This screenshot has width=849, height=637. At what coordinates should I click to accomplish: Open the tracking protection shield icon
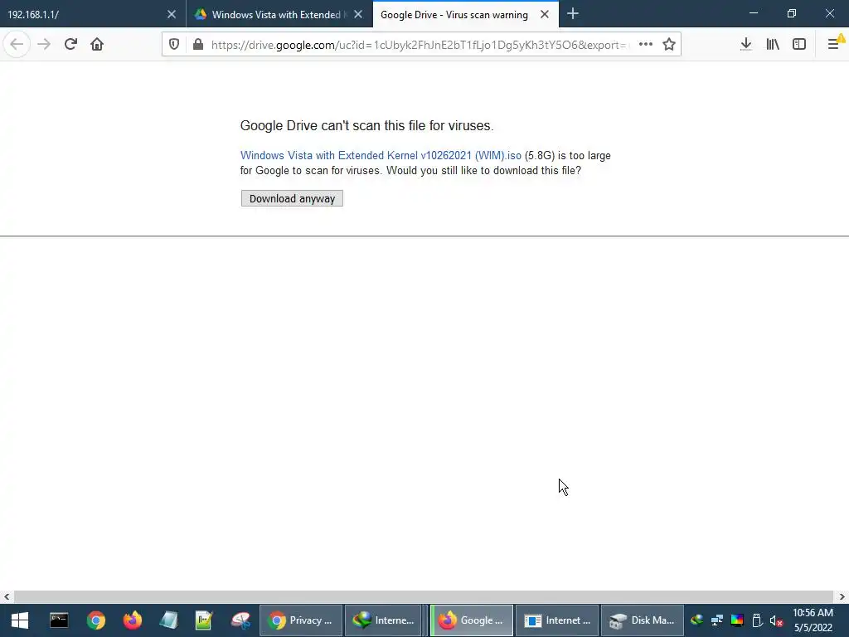[x=174, y=45]
